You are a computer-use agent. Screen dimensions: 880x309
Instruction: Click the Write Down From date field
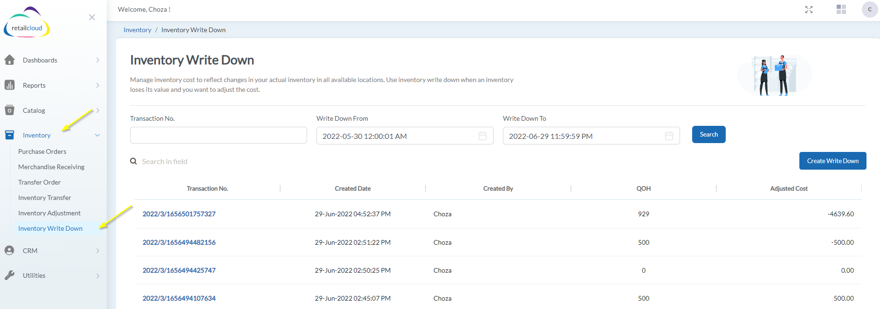click(x=405, y=136)
